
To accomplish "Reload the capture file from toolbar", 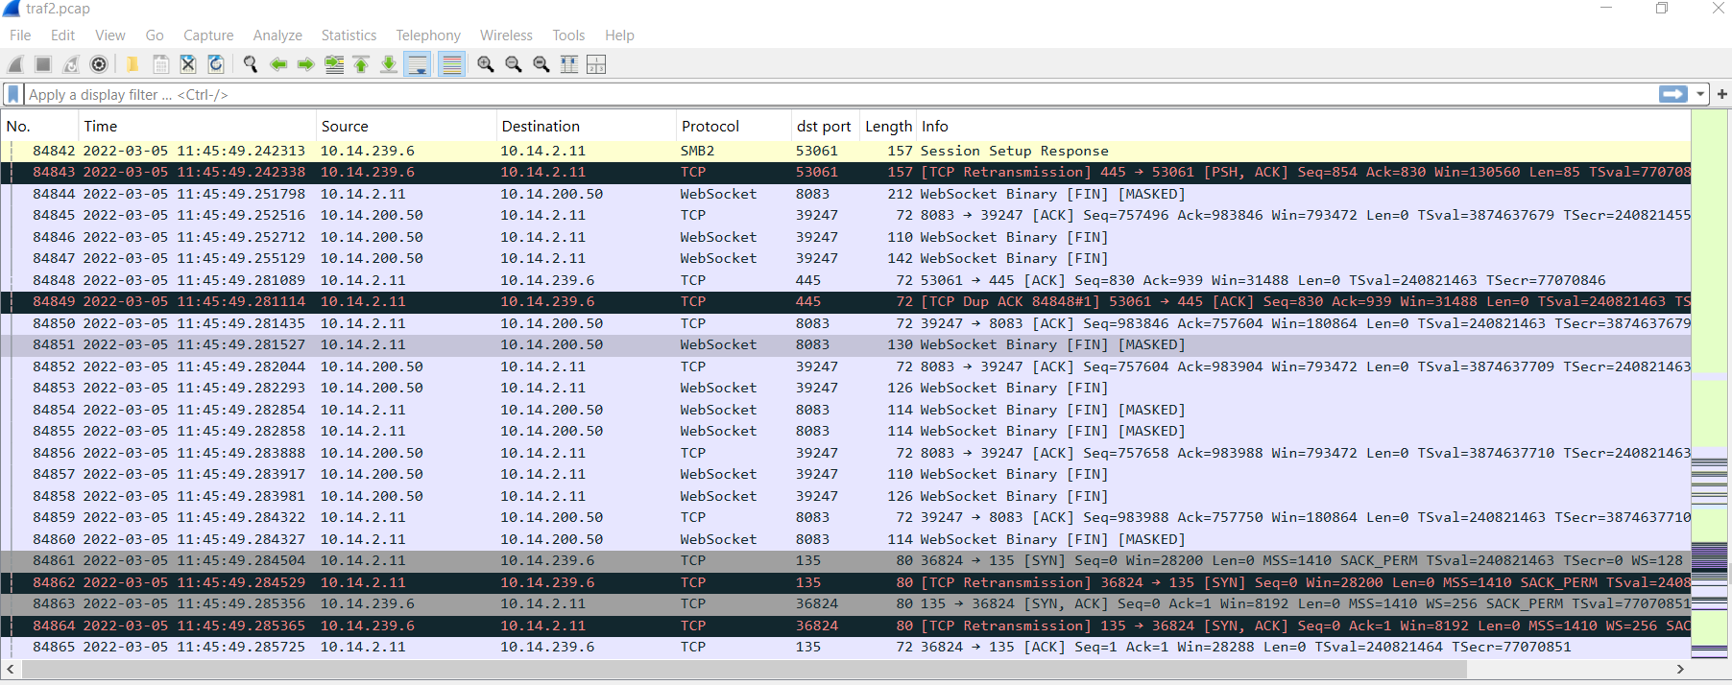I will pyautogui.click(x=216, y=64).
